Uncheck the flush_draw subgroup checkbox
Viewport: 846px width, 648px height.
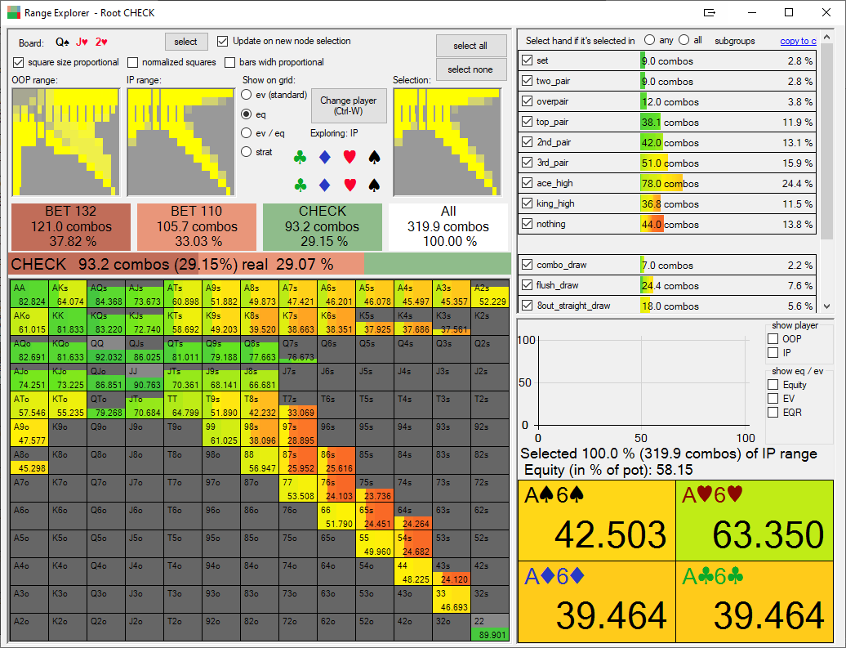tap(528, 285)
